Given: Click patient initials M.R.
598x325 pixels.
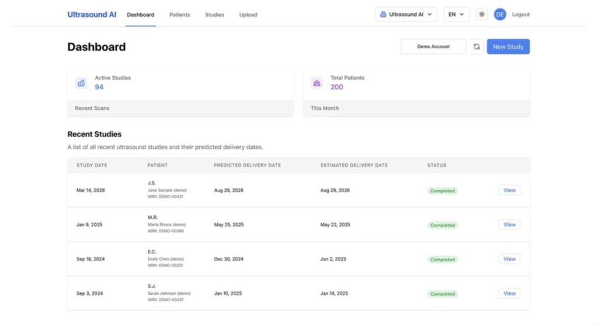Looking at the screenshot, I should point(152,217).
